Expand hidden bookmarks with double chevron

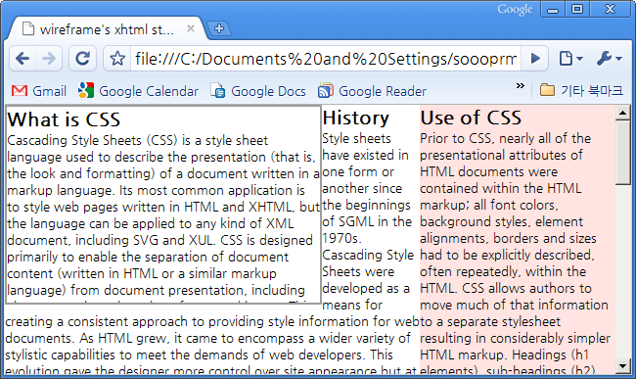[x=520, y=86]
